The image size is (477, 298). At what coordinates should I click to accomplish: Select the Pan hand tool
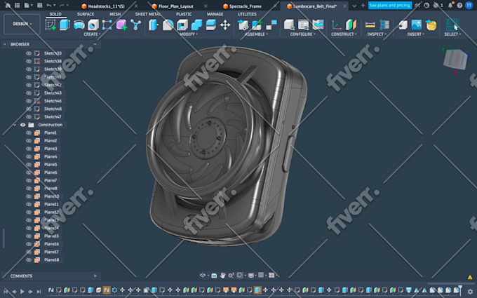[x=222, y=275]
